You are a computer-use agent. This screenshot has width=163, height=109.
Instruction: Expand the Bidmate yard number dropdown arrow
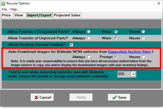coord(133,74)
